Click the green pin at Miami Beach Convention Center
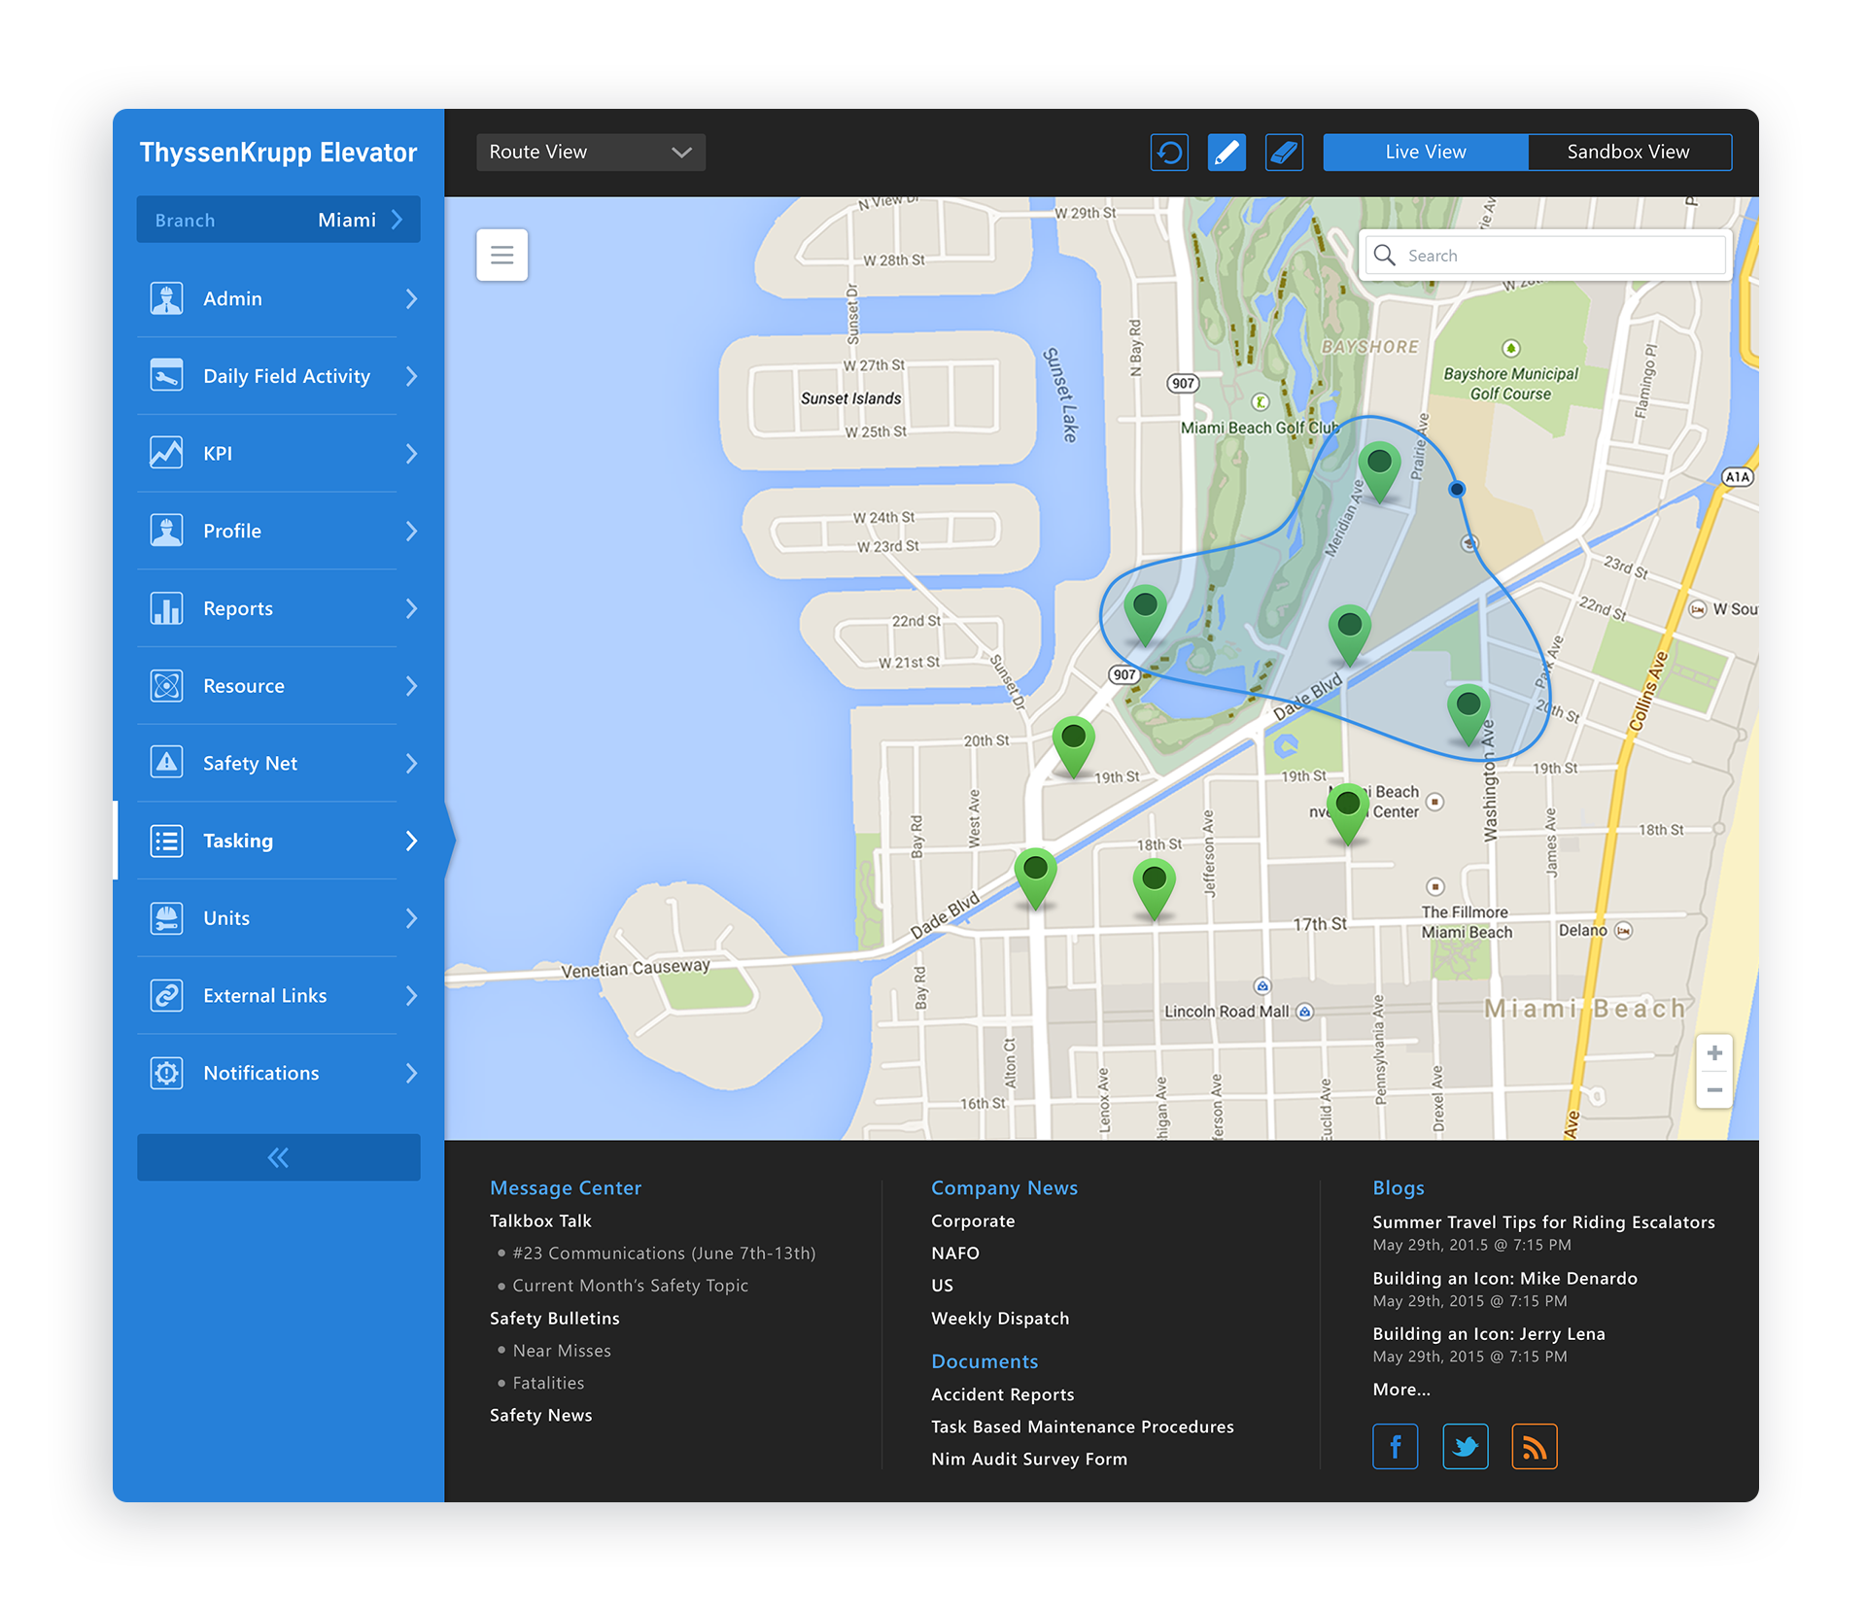1866x1615 pixels. pos(1348,812)
